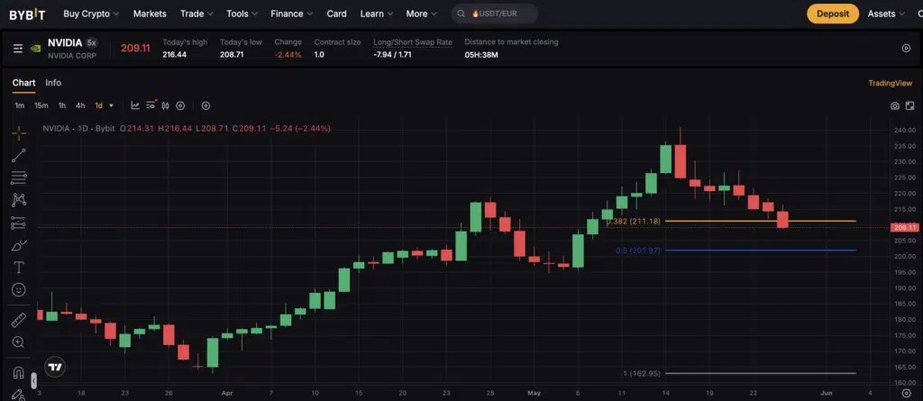Open the indicators chart icon
Screen dimensions: 923x401
tap(135, 105)
